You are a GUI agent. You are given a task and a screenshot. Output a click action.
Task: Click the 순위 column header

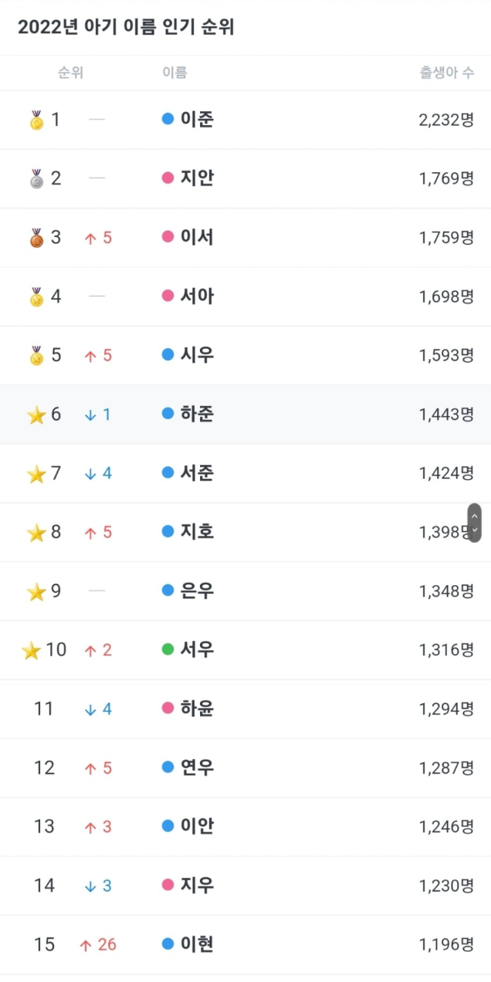(x=70, y=73)
